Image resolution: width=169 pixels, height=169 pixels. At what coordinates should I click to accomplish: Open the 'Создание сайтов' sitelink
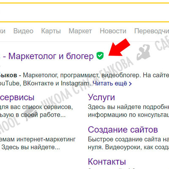tap(123, 130)
